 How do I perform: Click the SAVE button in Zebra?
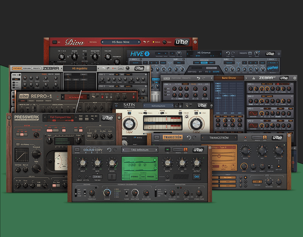point(121,68)
